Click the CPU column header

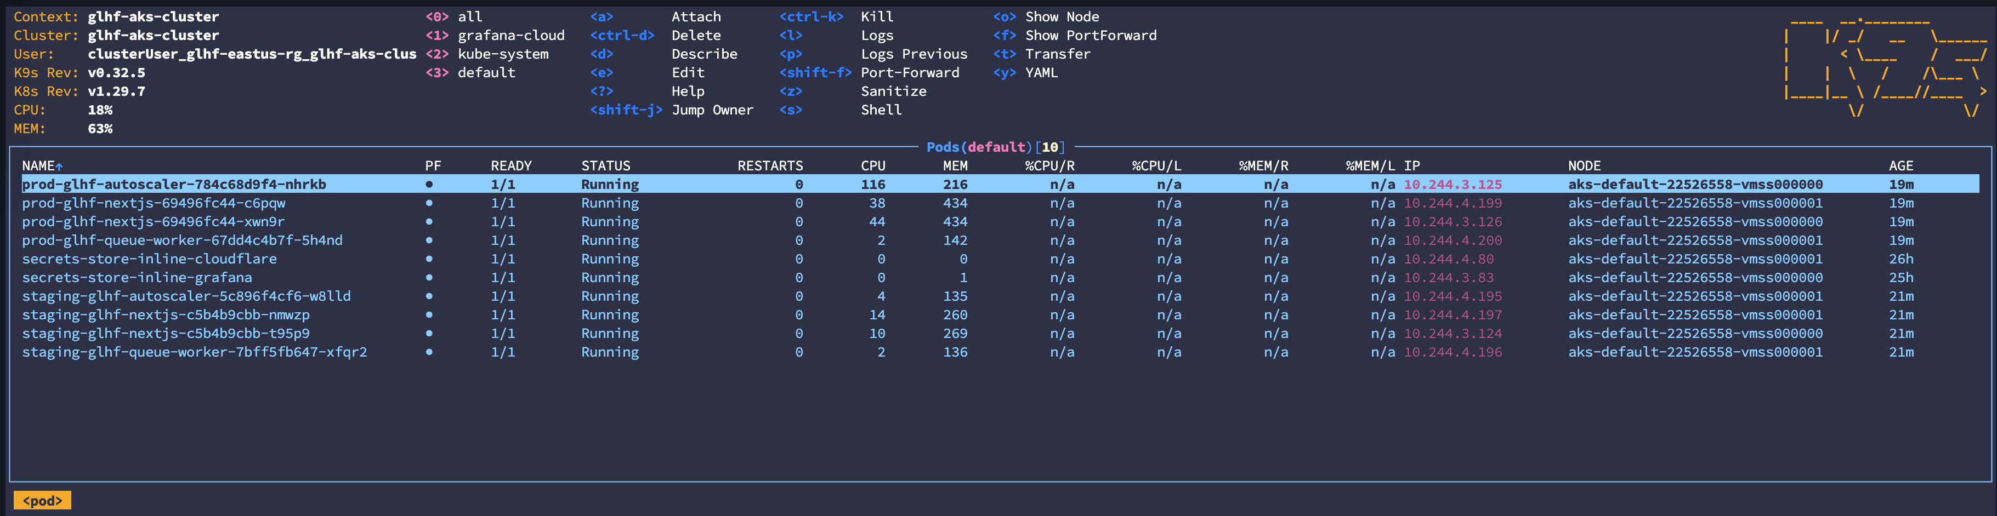click(x=873, y=166)
